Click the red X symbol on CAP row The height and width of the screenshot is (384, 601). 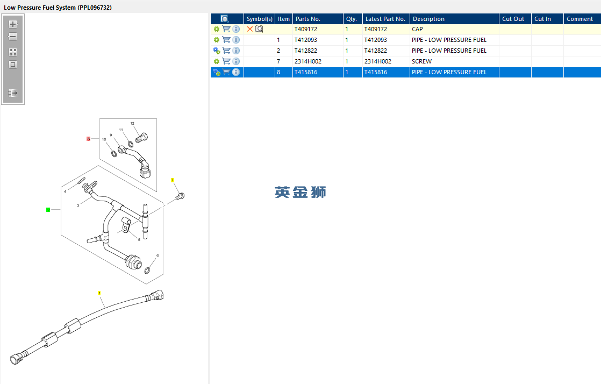click(x=250, y=29)
